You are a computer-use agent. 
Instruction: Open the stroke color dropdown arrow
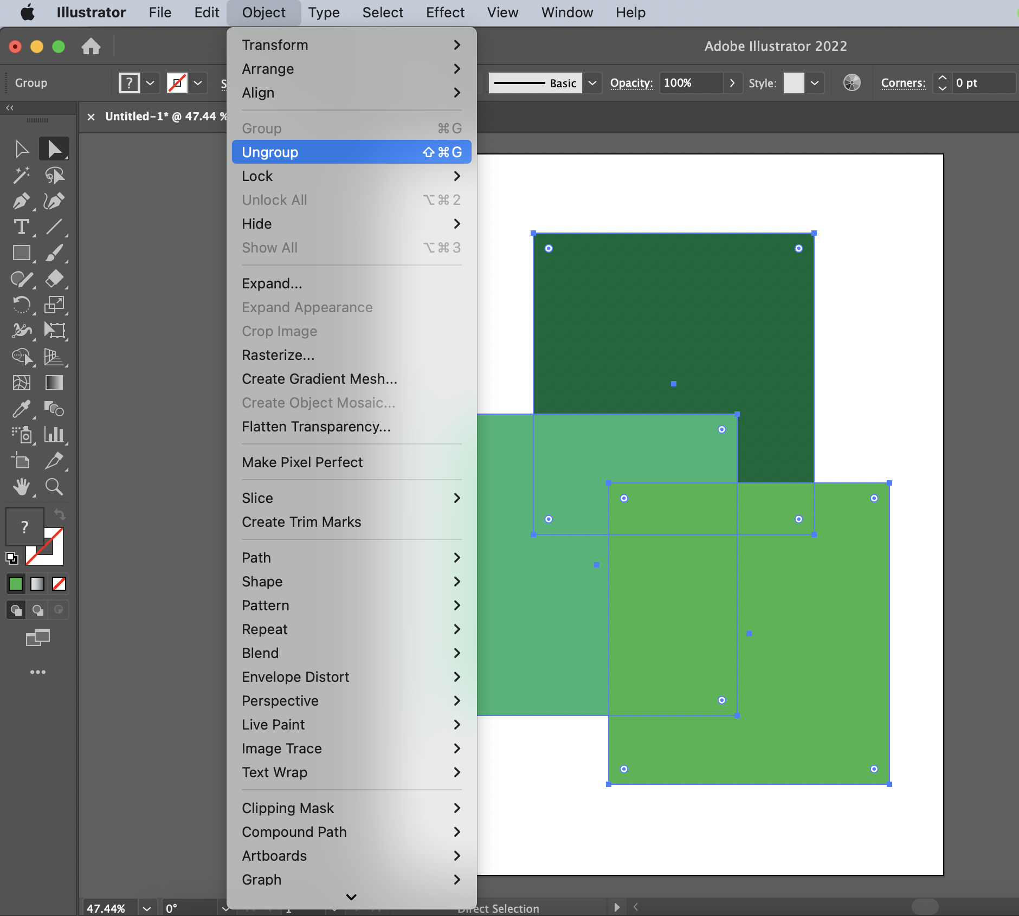[x=198, y=83]
